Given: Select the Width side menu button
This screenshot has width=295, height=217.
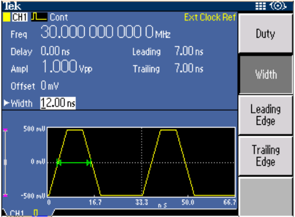Looking at the screenshot, I should pos(266,74).
